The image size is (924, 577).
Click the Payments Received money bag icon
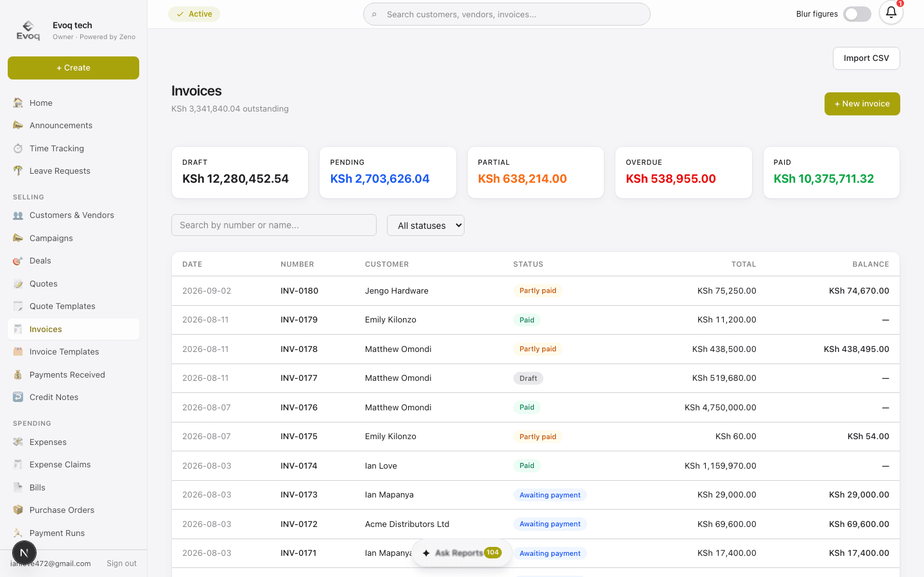point(18,374)
